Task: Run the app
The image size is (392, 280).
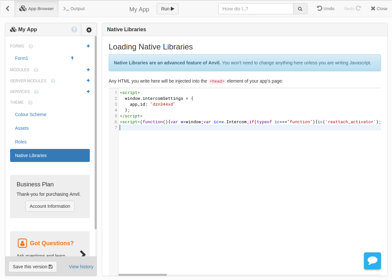Action: click(x=168, y=9)
